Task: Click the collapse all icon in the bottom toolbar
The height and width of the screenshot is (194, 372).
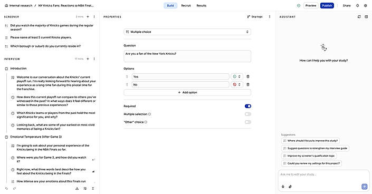Action: pos(93,189)
